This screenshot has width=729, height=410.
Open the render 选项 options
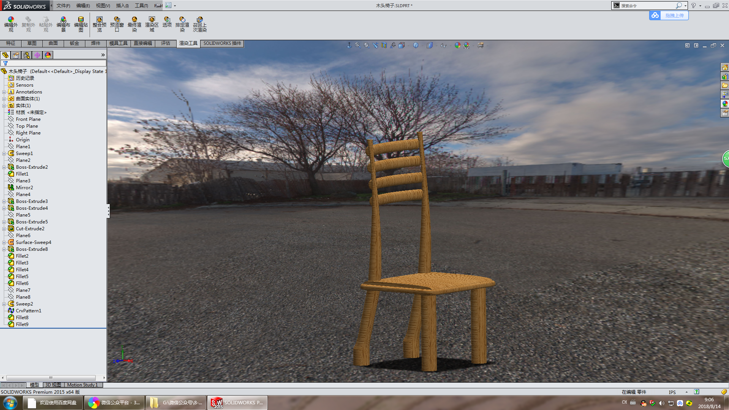click(167, 22)
